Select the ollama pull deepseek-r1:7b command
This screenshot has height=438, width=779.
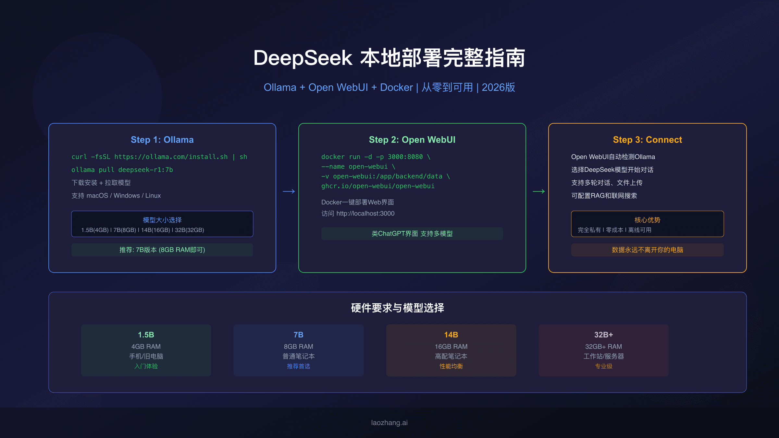coord(122,170)
